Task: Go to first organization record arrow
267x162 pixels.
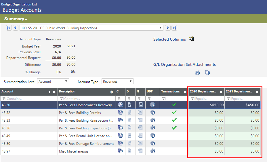Action: [x=9, y=28]
